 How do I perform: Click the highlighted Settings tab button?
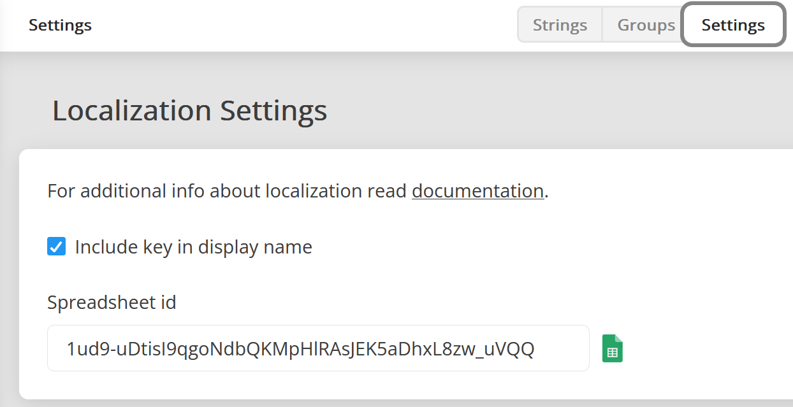733,25
